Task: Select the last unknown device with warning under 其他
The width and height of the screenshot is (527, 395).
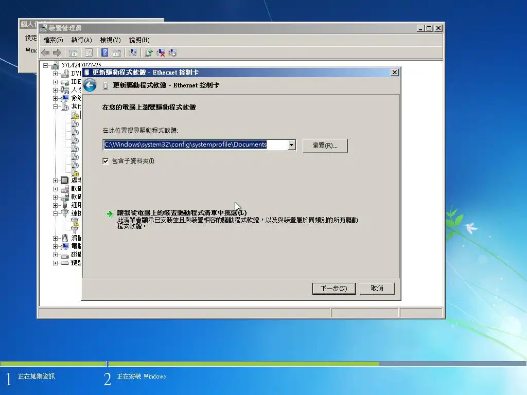Action: click(x=75, y=173)
